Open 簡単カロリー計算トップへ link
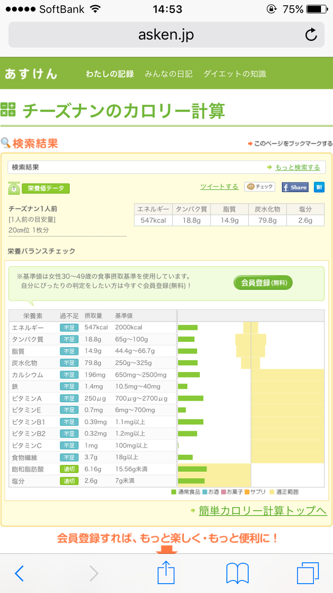 click(x=263, y=510)
